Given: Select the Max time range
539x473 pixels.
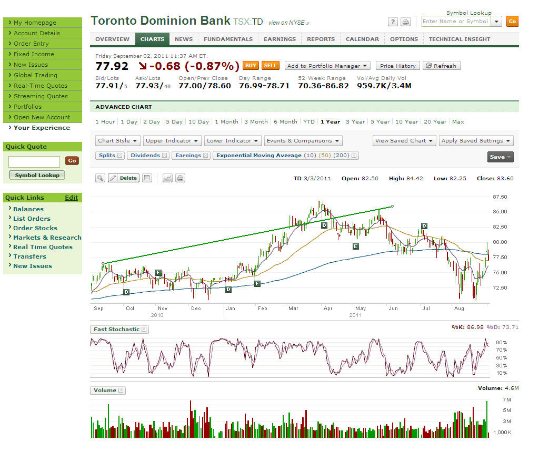Looking at the screenshot, I should pyautogui.click(x=458, y=121).
